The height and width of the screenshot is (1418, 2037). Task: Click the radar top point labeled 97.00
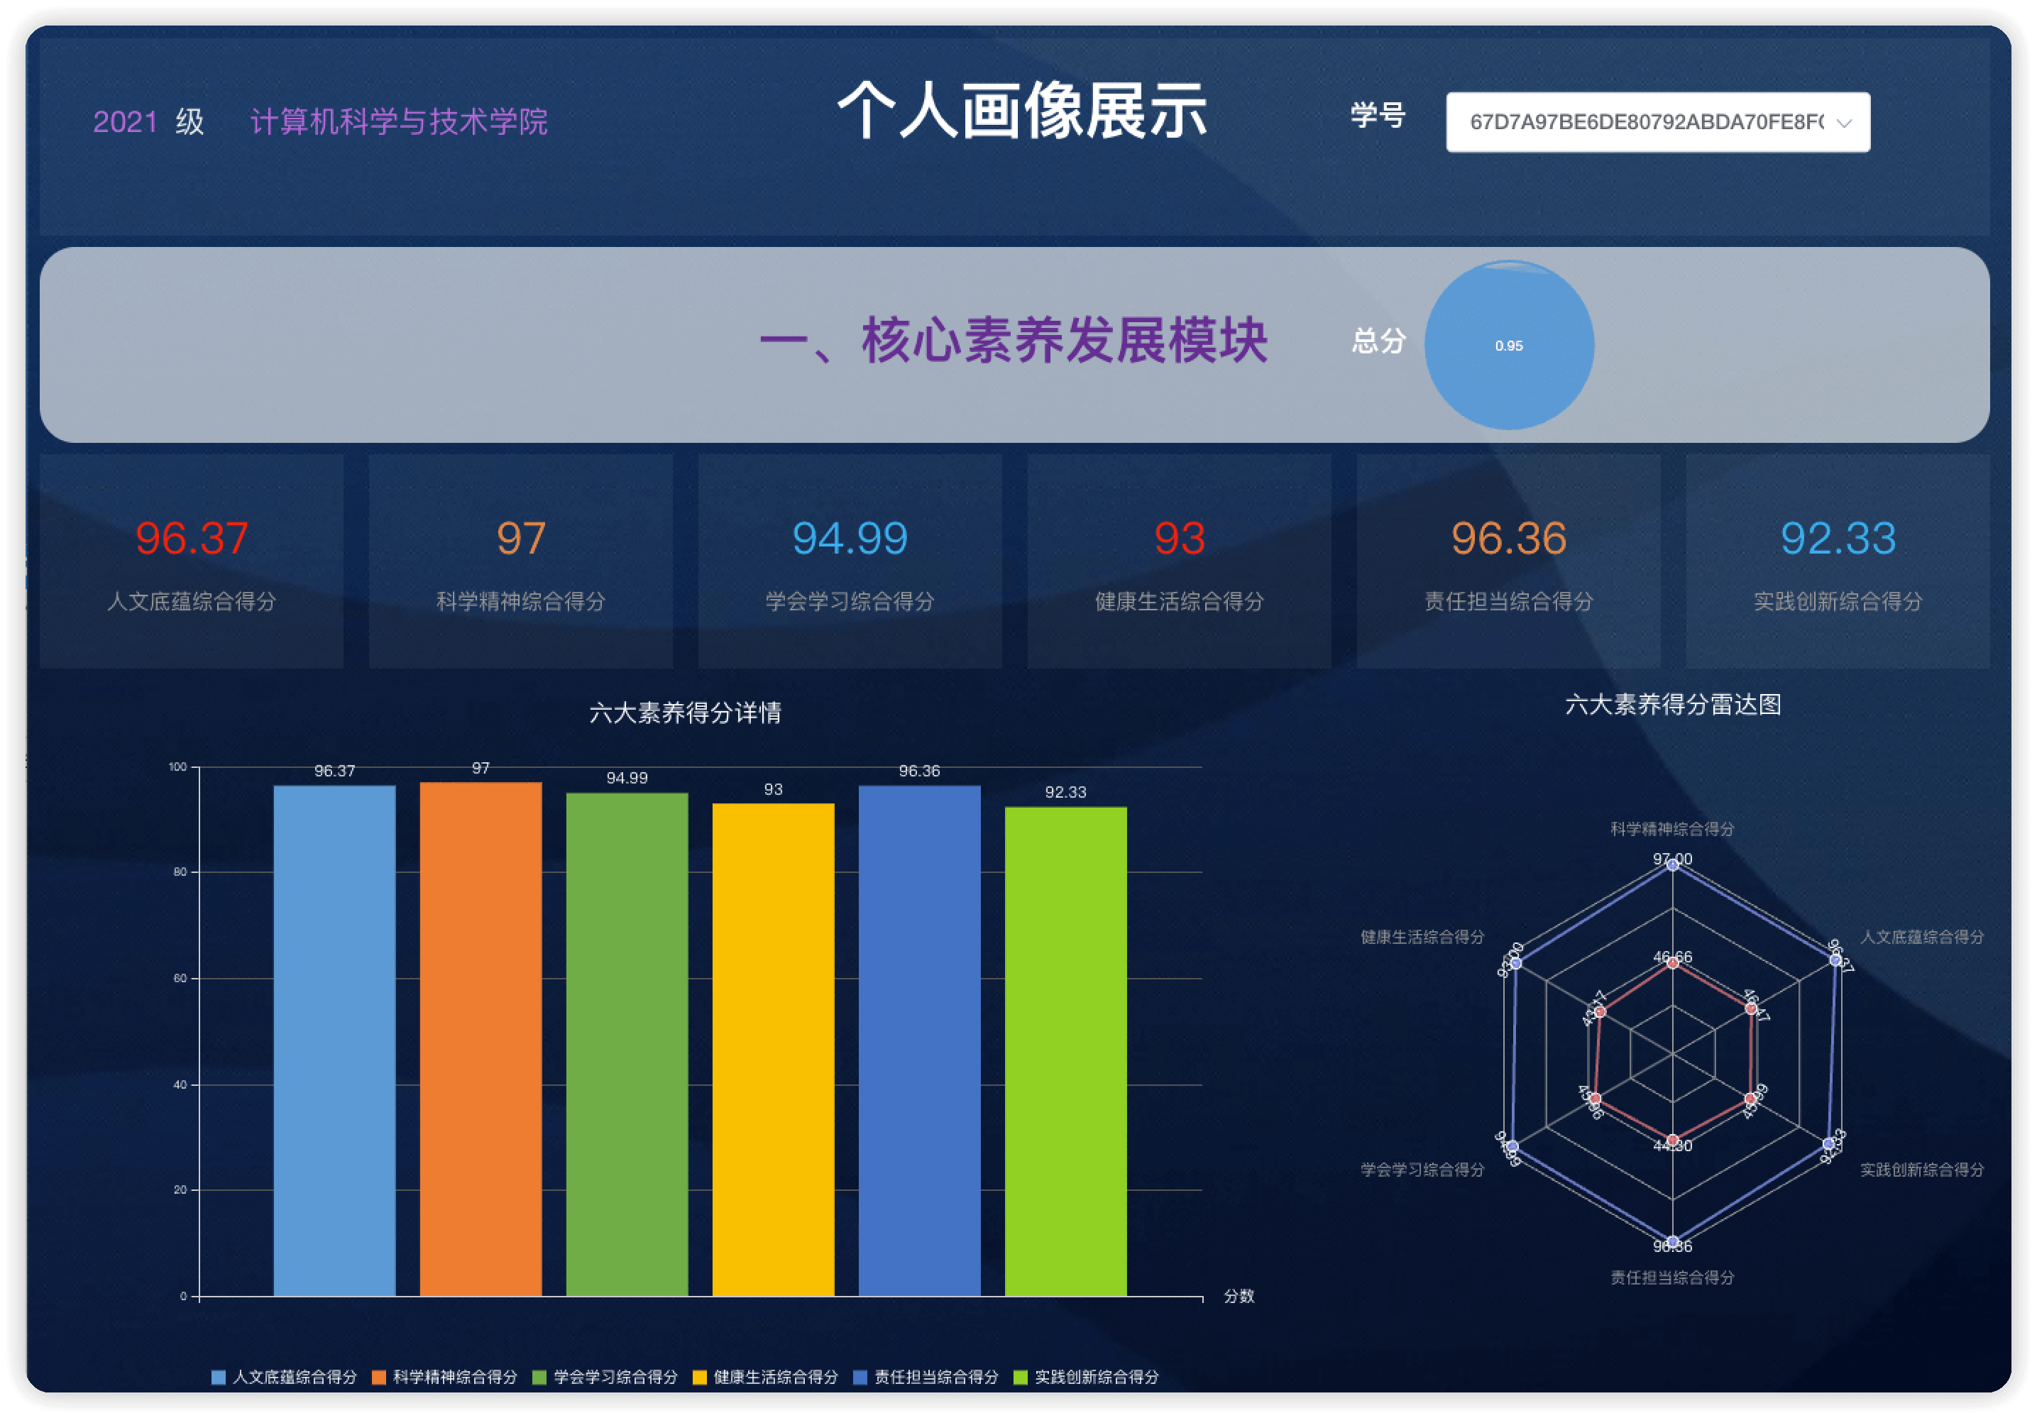coord(1672,865)
